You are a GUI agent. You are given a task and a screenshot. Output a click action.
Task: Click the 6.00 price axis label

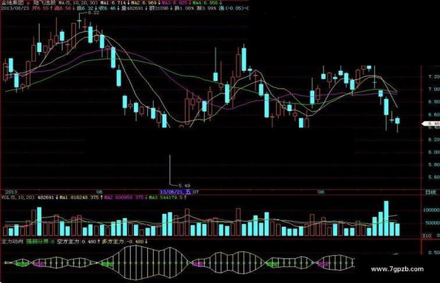pos(434,152)
